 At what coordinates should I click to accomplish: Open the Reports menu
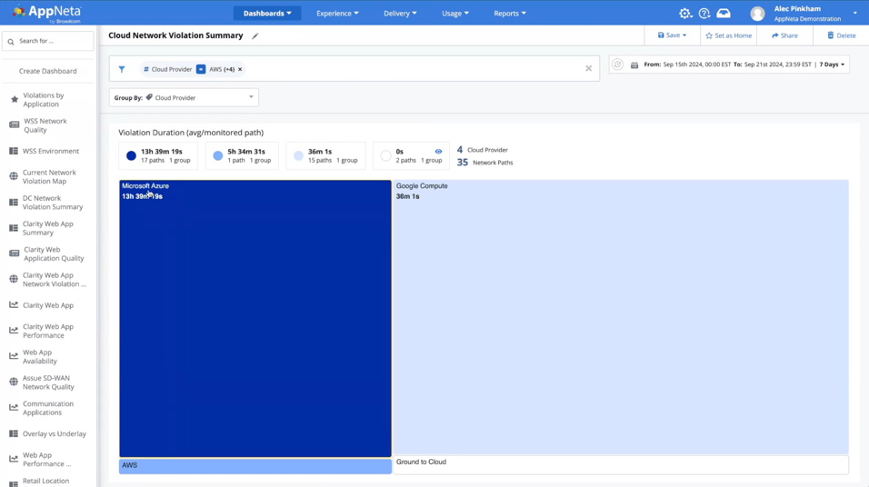point(509,14)
